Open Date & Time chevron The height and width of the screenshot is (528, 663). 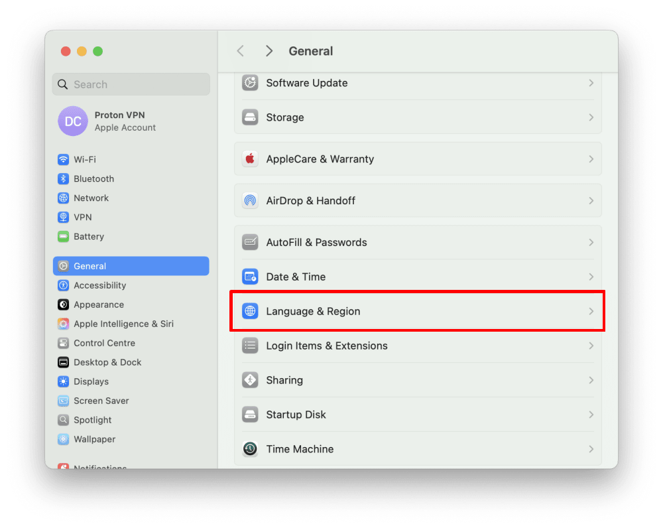click(591, 277)
